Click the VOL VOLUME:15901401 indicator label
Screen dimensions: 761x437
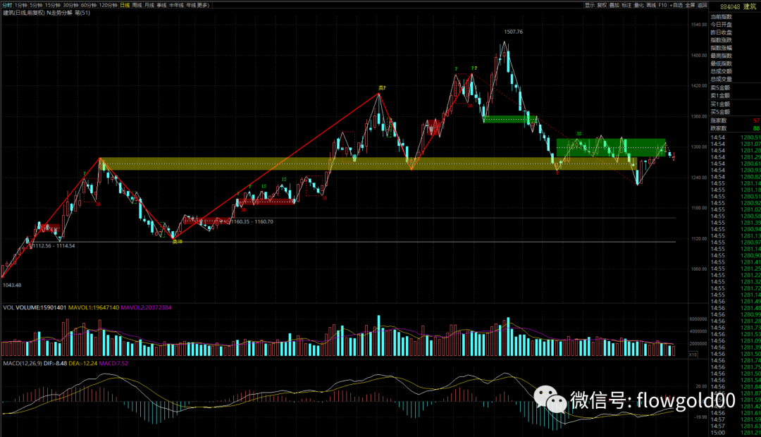35,307
